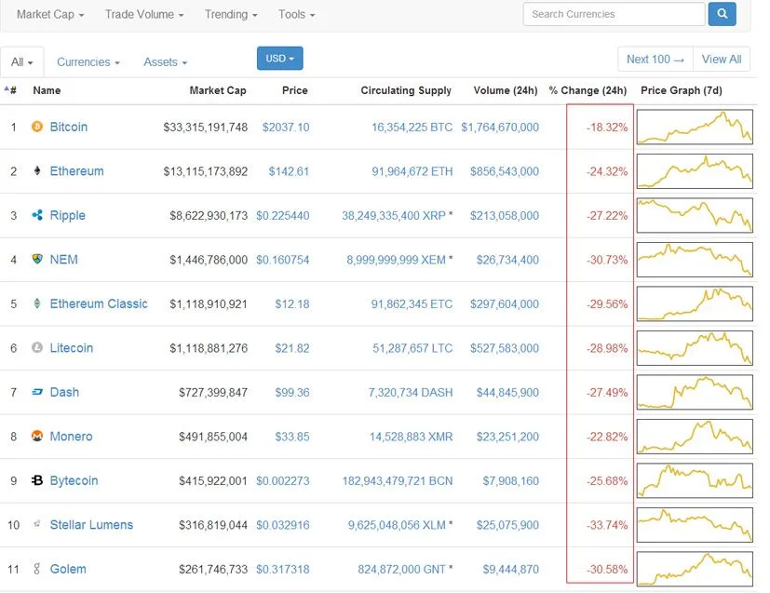Open the Trending dropdown menu

(x=231, y=15)
